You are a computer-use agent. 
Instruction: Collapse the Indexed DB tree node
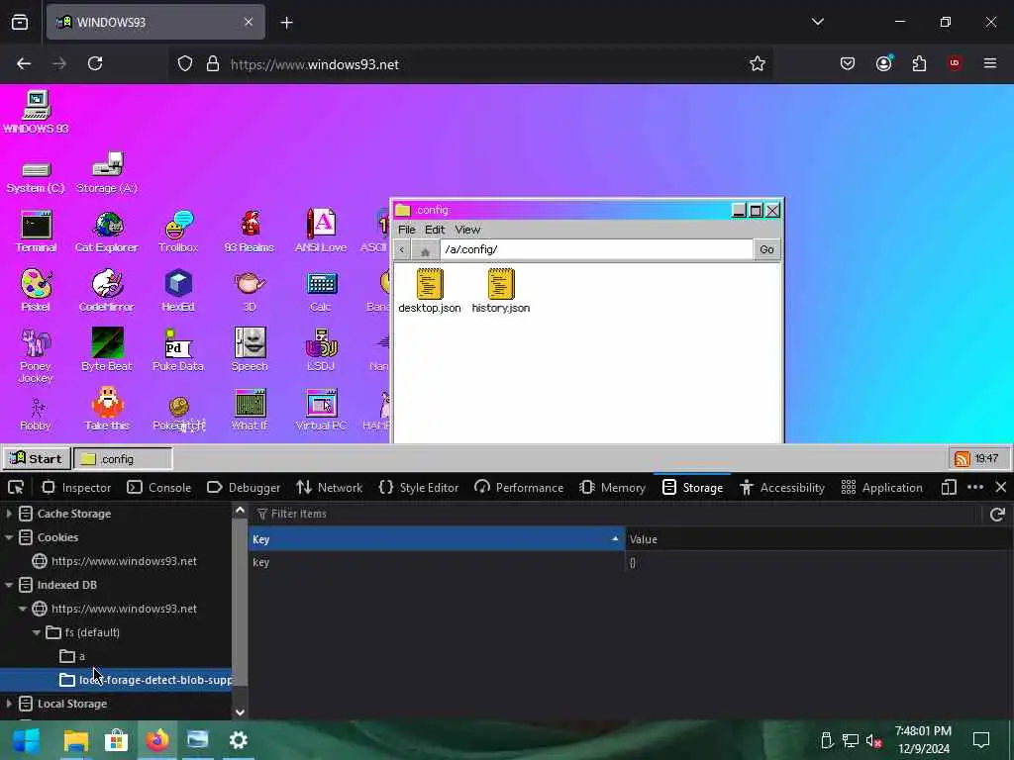pos(9,585)
